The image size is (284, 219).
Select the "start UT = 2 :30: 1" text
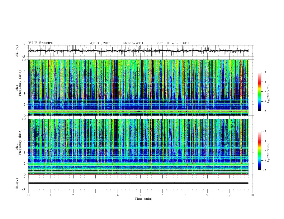[x=173, y=43]
